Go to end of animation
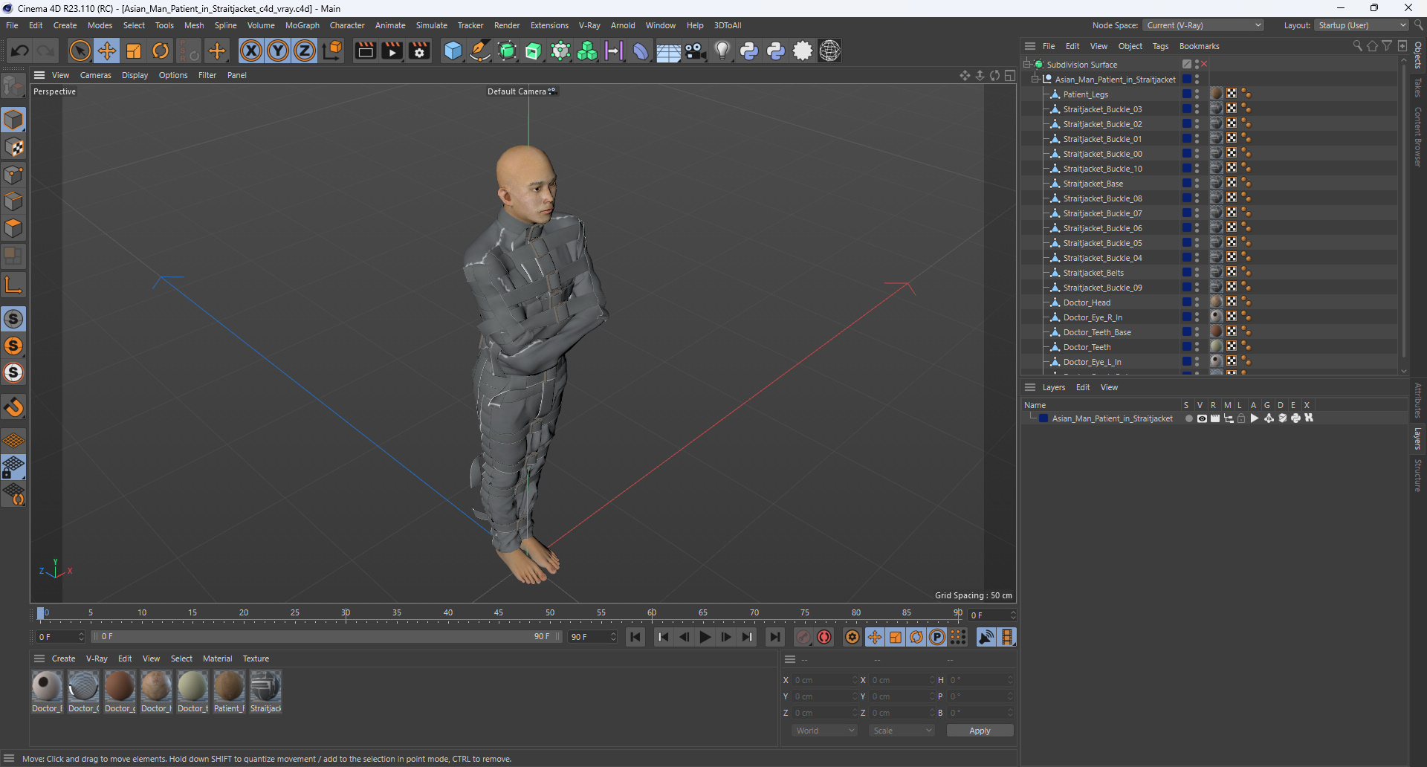This screenshot has height=767, width=1427. tap(774, 637)
